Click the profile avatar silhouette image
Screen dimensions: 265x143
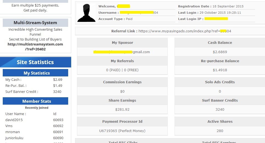point(86,13)
